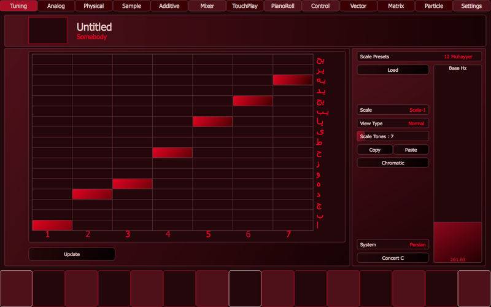Play the outlined middle key on bottom keyboard

(x=245, y=289)
